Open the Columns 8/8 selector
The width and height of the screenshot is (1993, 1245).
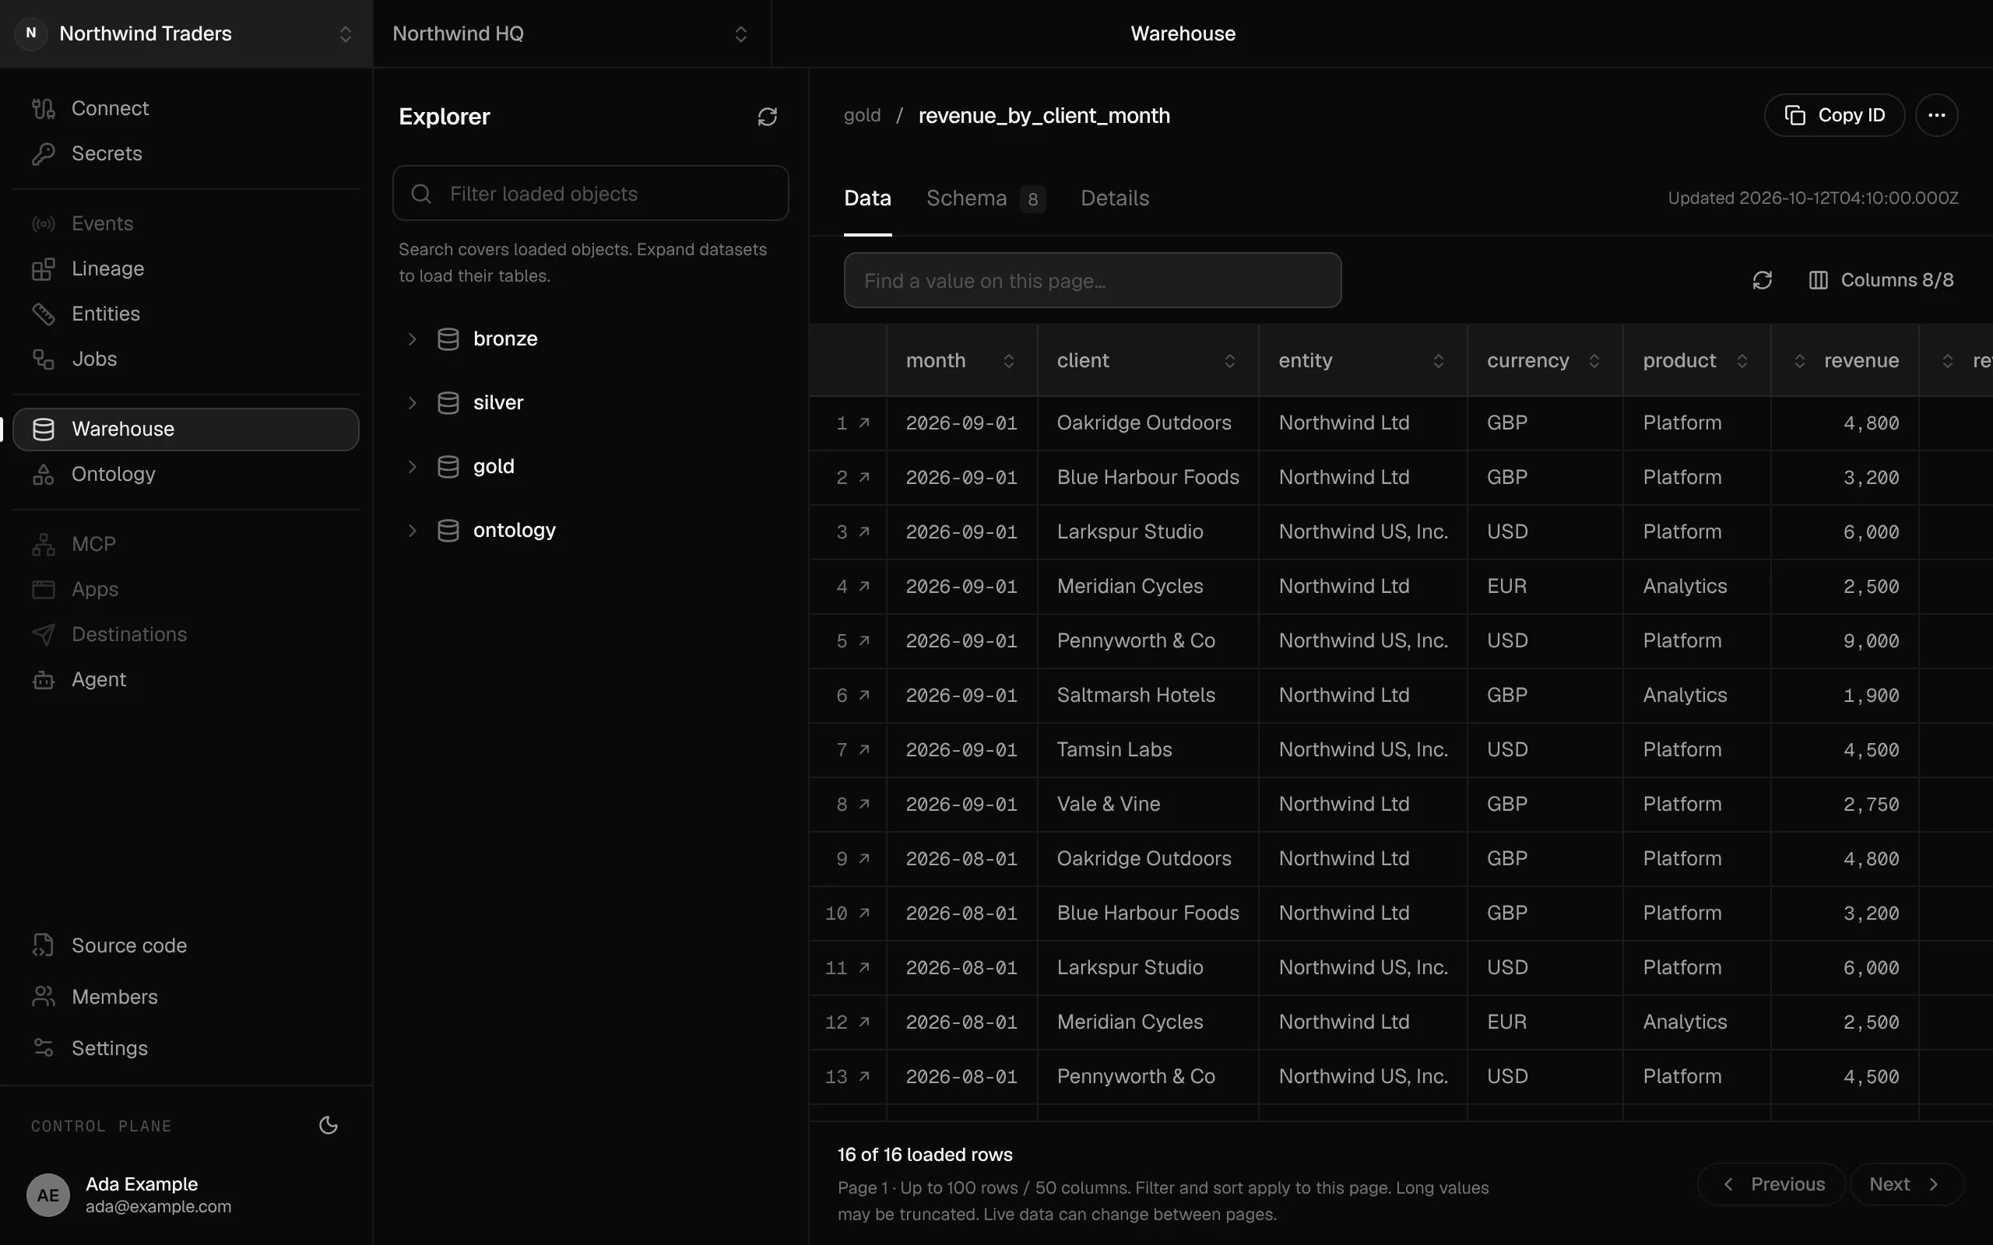tap(1881, 281)
